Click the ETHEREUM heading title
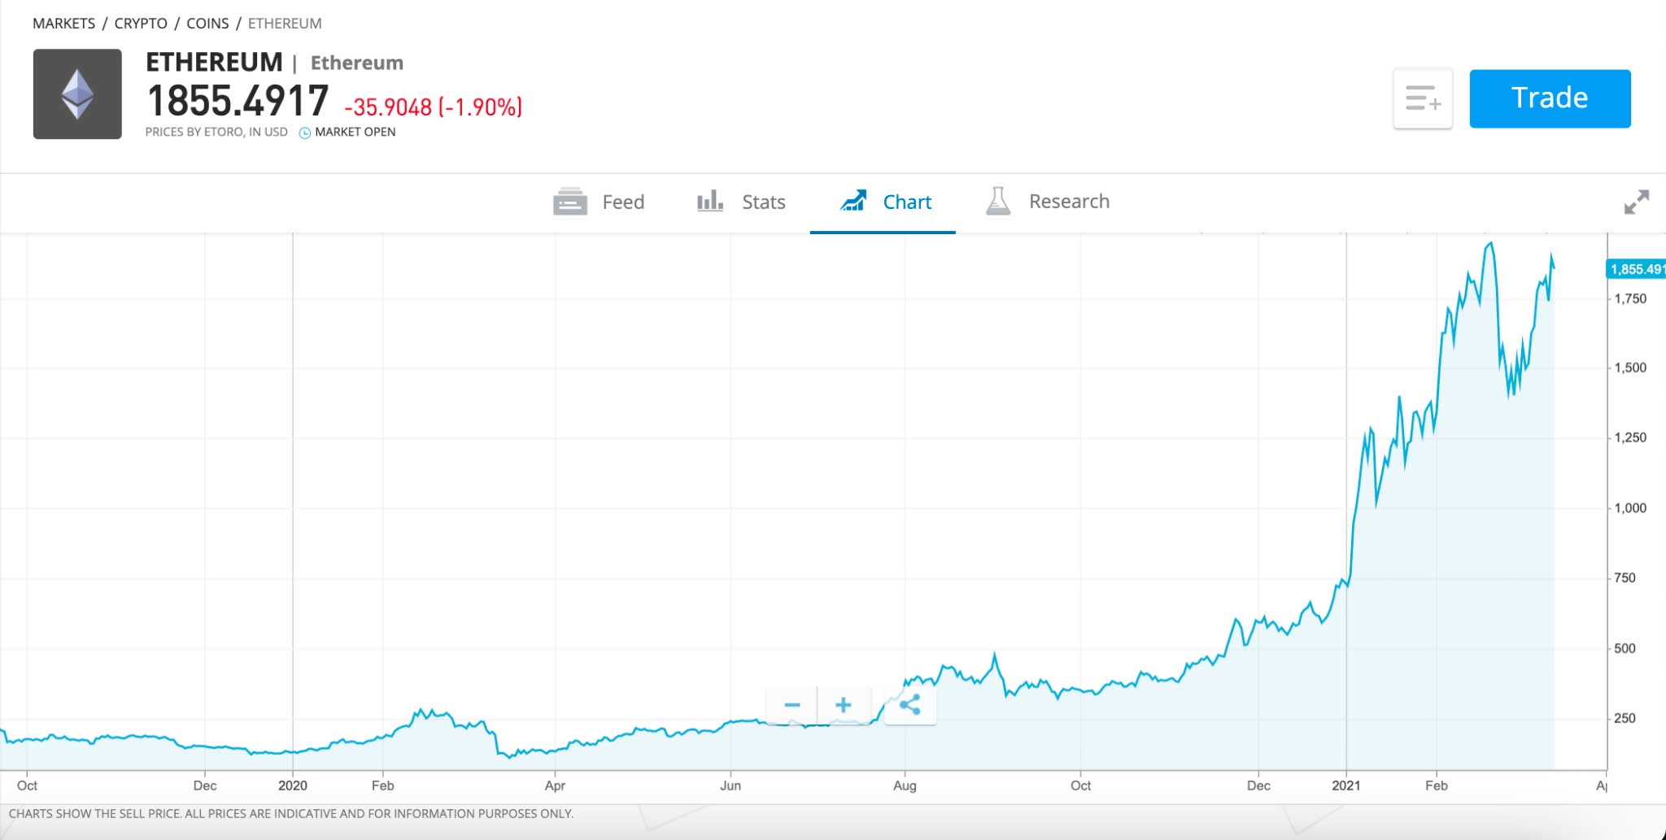Viewport: 1666px width, 840px height. (x=214, y=62)
